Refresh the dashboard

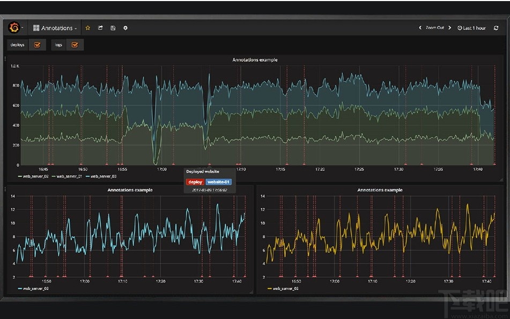pyautogui.click(x=497, y=28)
